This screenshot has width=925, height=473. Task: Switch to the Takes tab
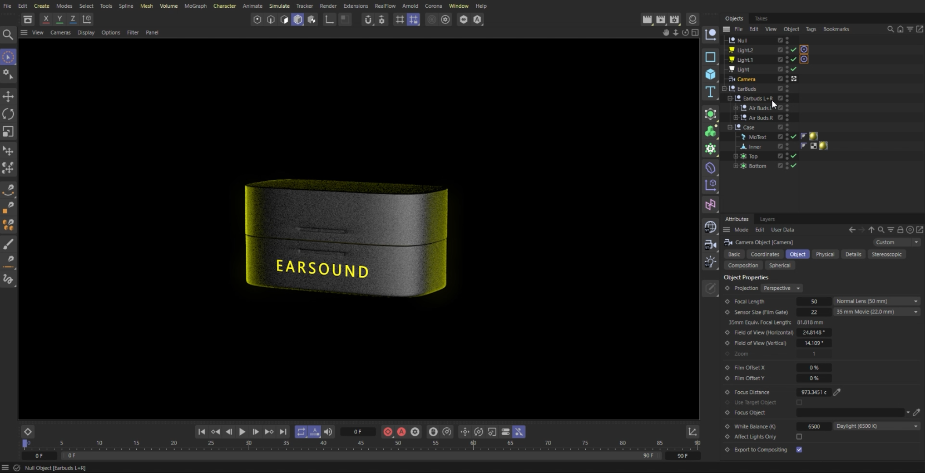(761, 18)
